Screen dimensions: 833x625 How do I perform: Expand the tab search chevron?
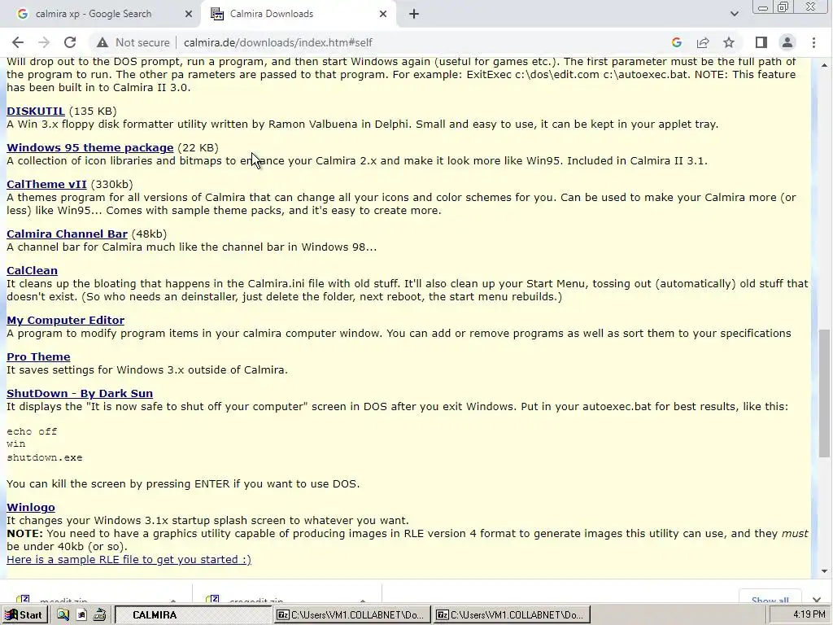[x=735, y=14]
